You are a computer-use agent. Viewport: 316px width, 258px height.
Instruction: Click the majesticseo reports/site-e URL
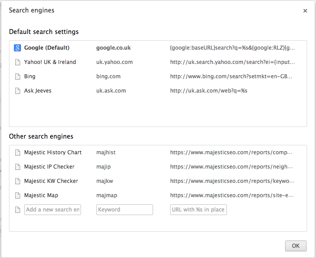point(232,195)
